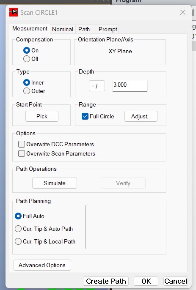Switch to the Nominal tab
The height and width of the screenshot is (290, 196).
click(x=63, y=29)
